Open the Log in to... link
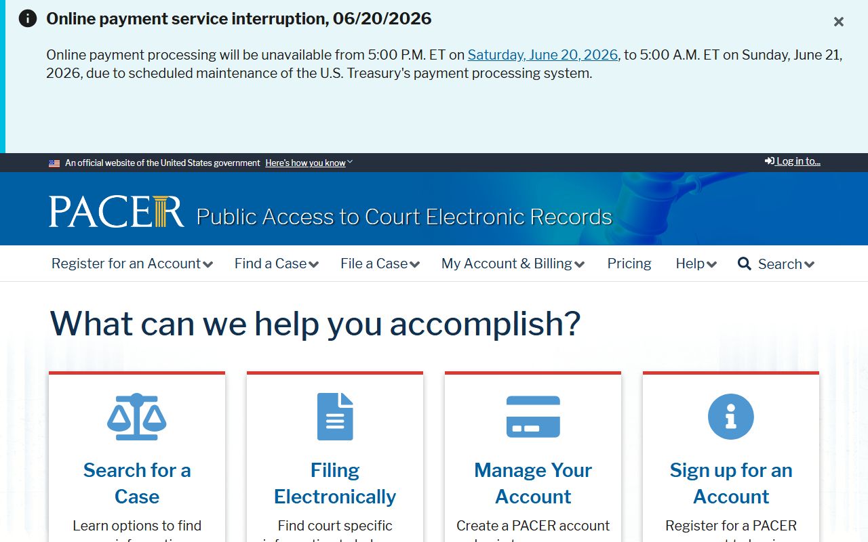The height and width of the screenshot is (542, 868). pyautogui.click(x=793, y=161)
